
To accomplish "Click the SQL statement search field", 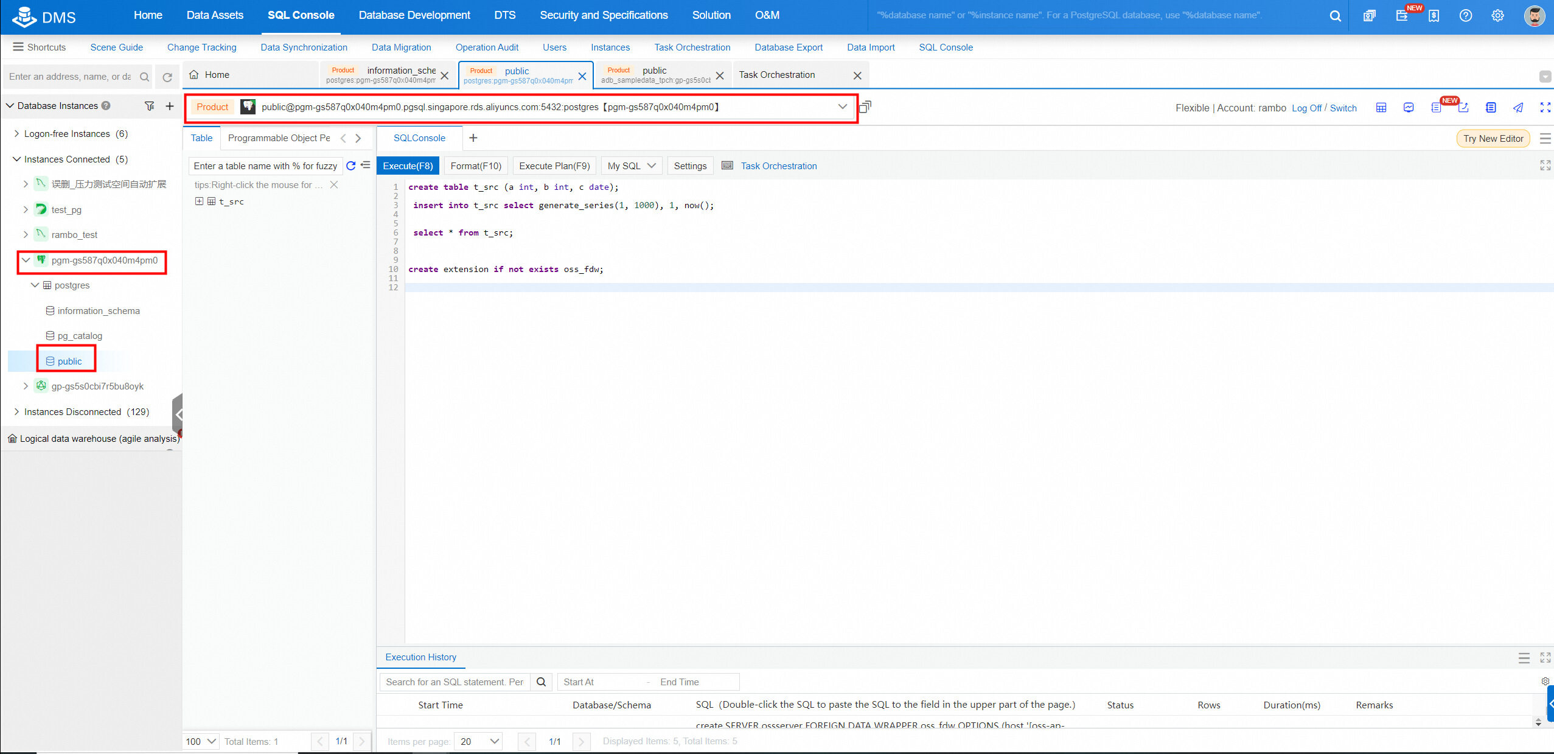I will tap(454, 682).
